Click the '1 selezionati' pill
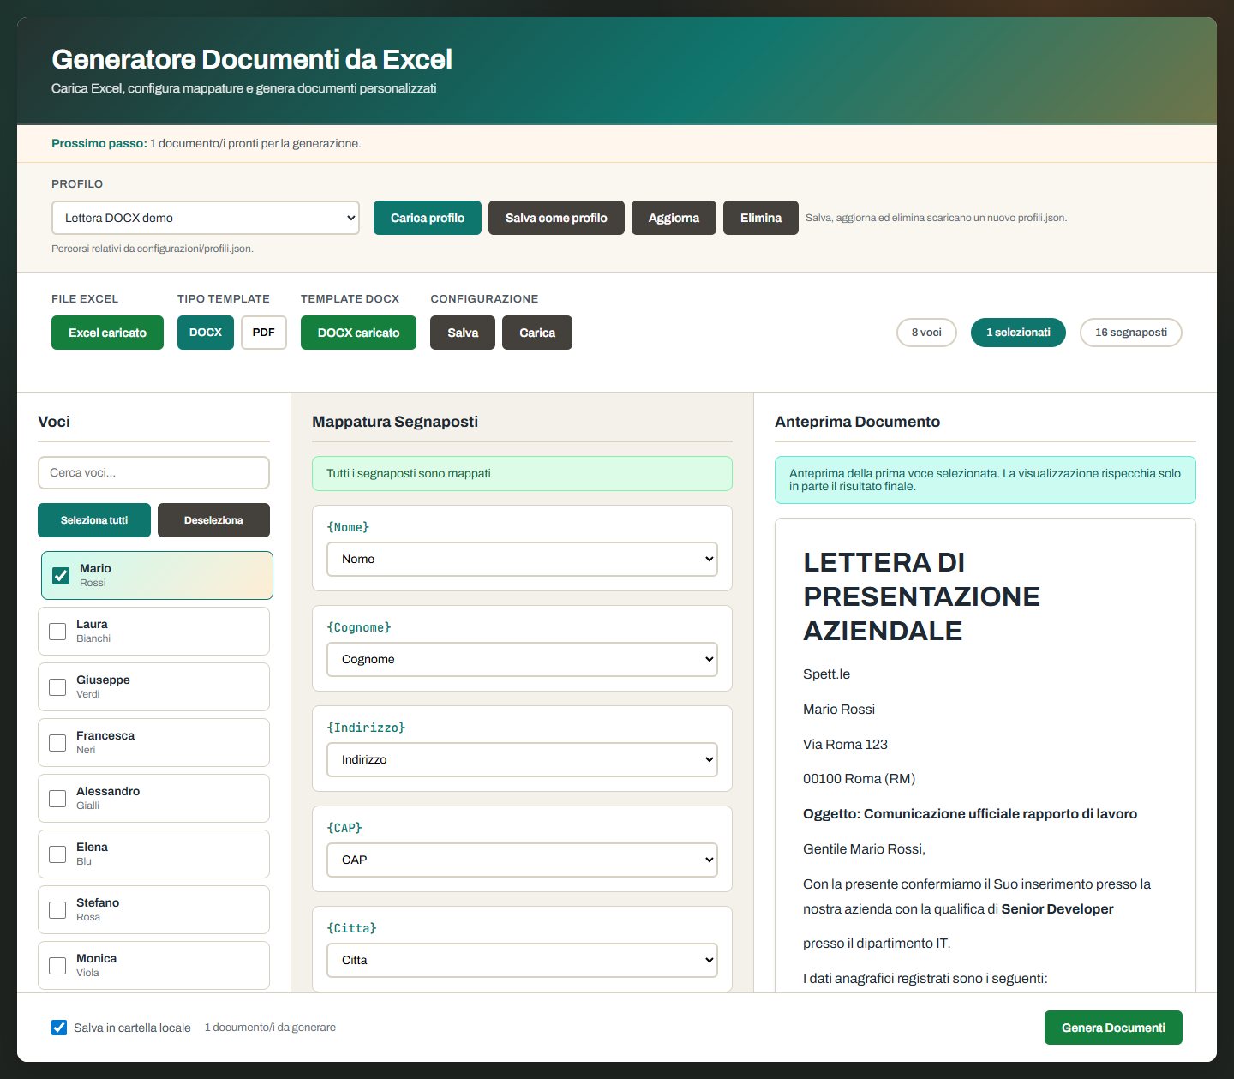The width and height of the screenshot is (1234, 1079). click(1018, 333)
